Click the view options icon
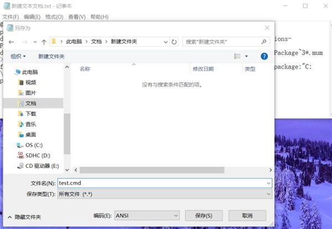Image resolution: width=332 pixels, height=229 pixels. click(237, 56)
